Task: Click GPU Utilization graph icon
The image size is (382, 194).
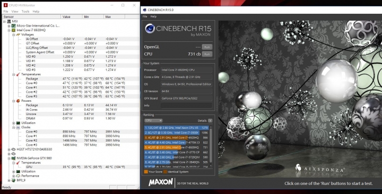Action: pos(18,172)
